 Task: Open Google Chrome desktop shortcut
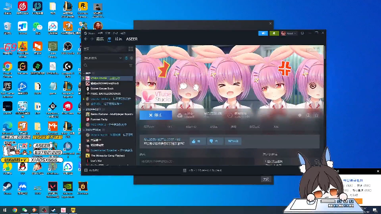[x=8, y=69]
